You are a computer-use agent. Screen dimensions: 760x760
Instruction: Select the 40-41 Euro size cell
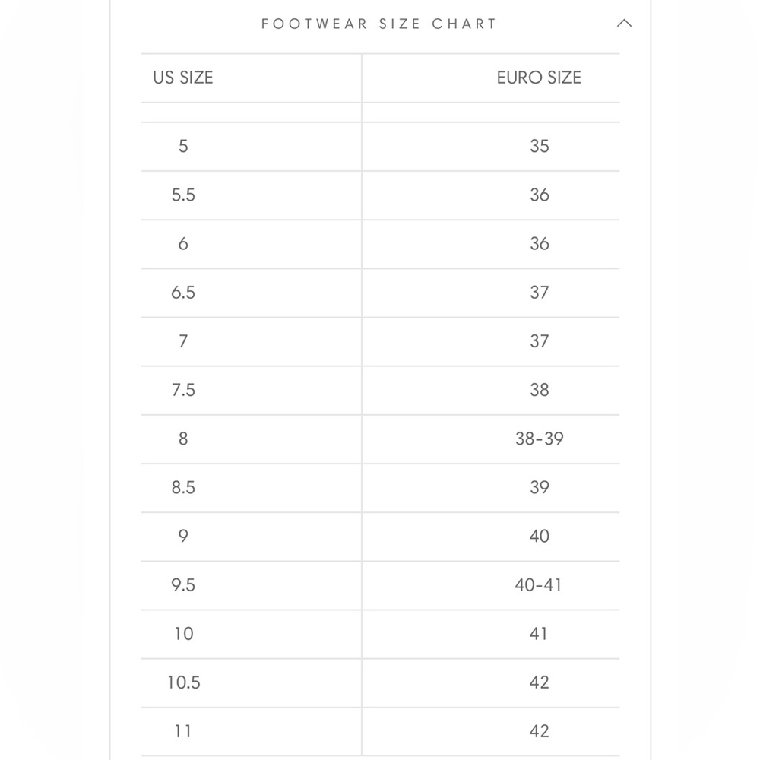coord(539,585)
